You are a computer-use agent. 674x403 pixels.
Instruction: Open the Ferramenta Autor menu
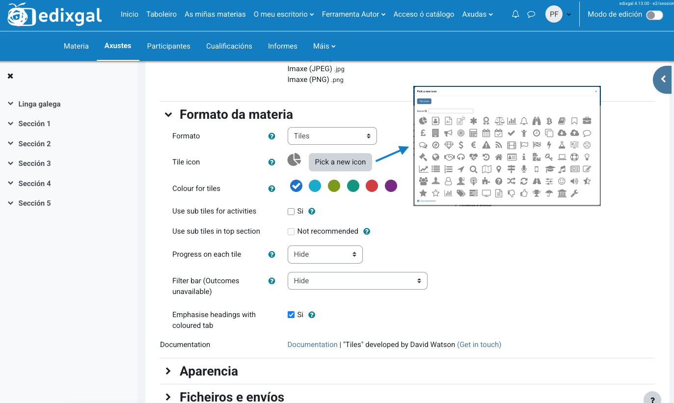pyautogui.click(x=353, y=14)
